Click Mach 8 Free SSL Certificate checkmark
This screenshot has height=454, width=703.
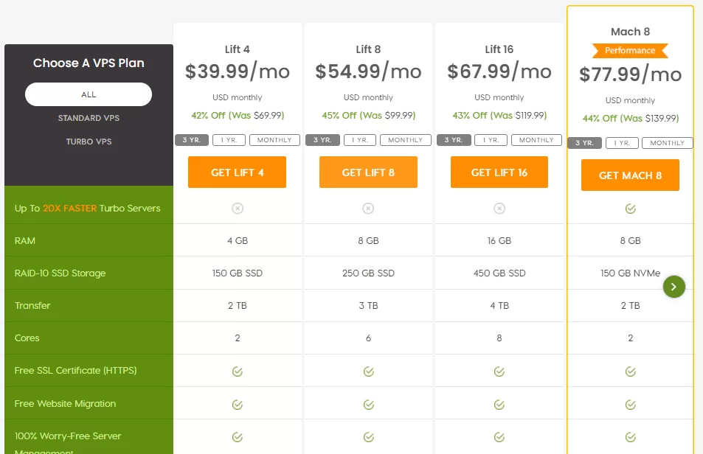click(630, 371)
